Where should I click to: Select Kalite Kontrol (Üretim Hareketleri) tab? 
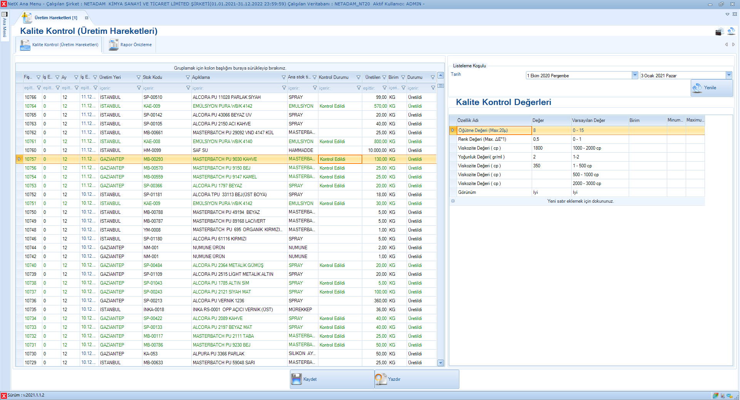click(x=59, y=45)
